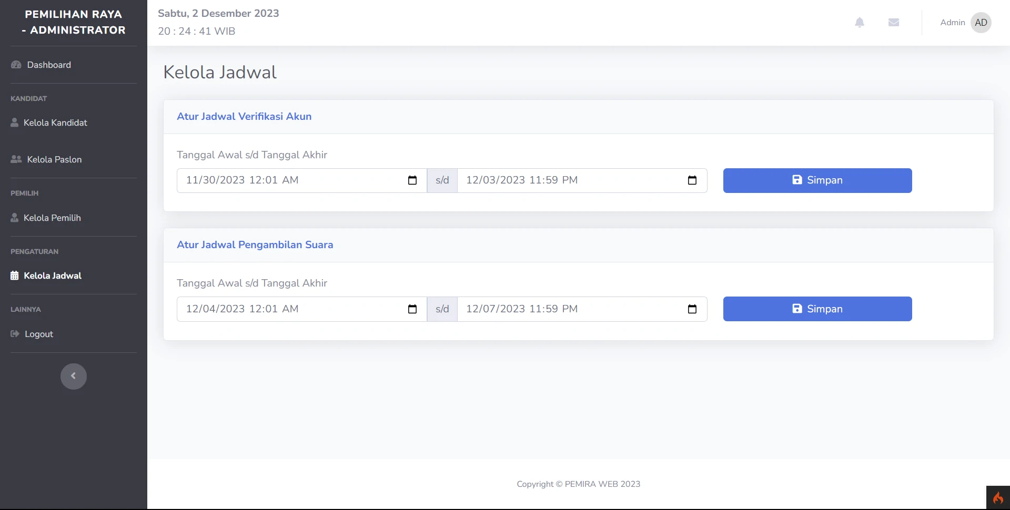Screen dimensions: 1010x510
Task: Click the verification start date field
Action: (x=289, y=180)
